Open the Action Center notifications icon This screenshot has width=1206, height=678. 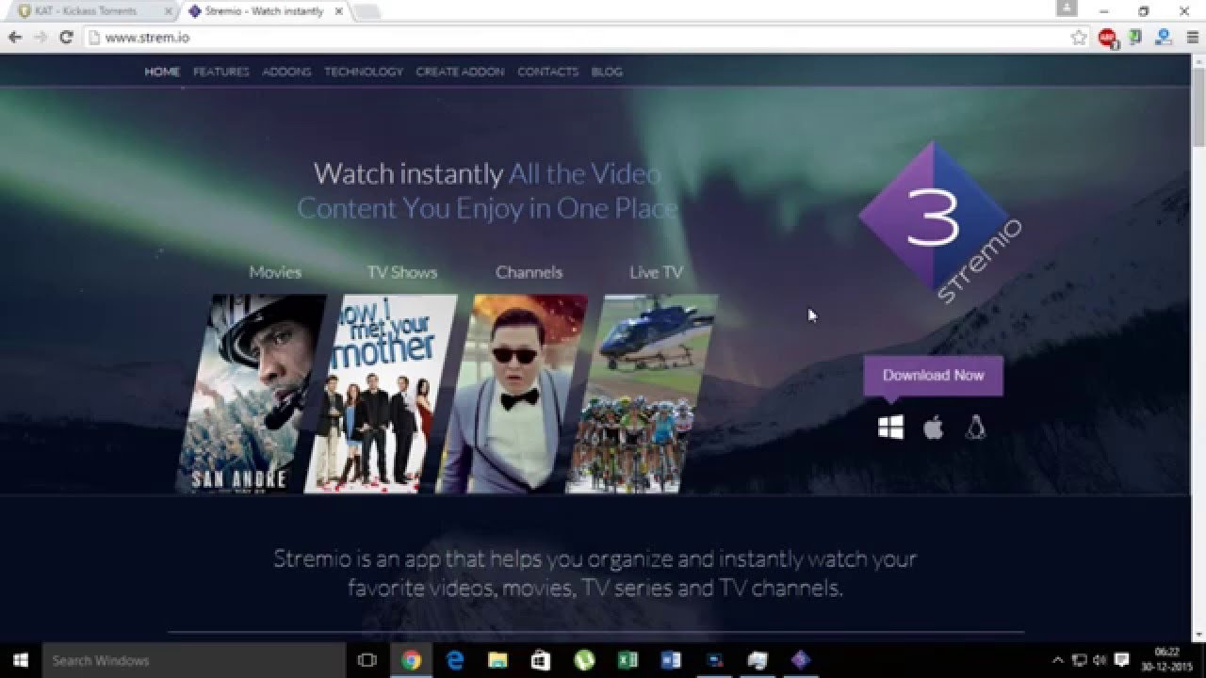1121,660
